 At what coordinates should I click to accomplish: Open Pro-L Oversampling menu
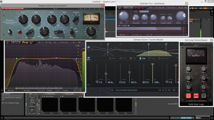tap(136, 35)
